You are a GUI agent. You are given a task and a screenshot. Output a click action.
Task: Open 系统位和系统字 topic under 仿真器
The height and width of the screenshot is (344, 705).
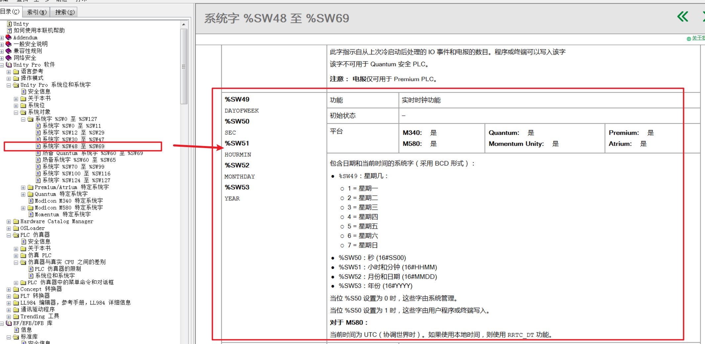click(x=55, y=276)
